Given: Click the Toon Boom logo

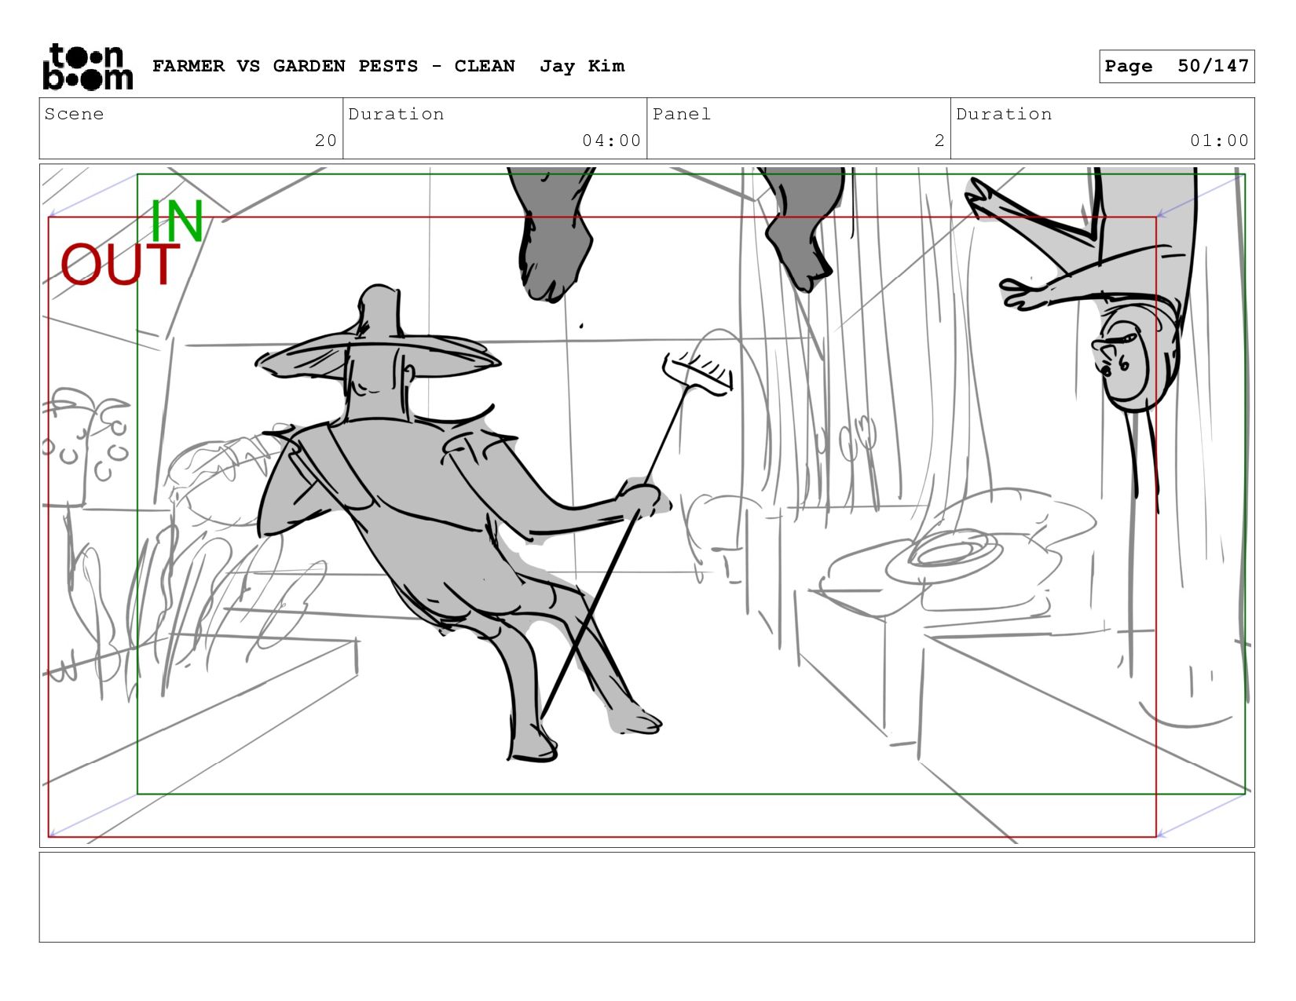Looking at the screenshot, I should coord(87,67).
